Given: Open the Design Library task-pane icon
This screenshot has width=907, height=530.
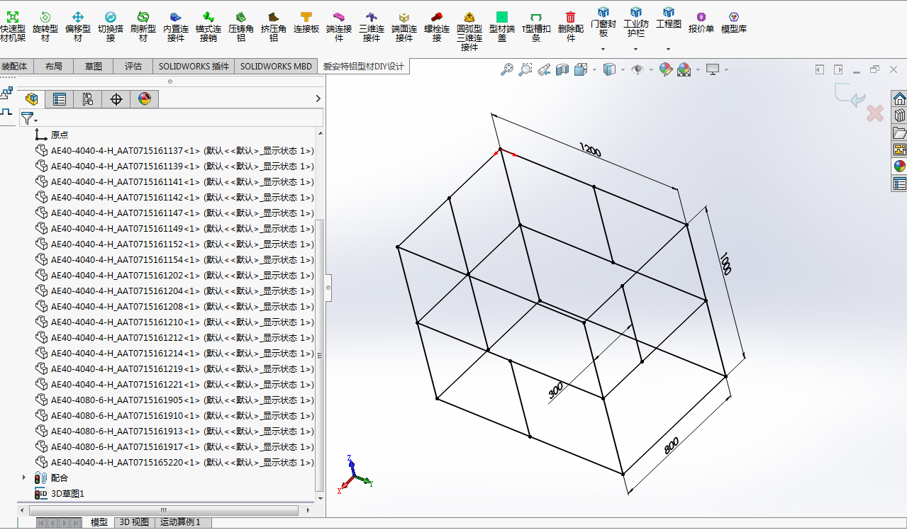Looking at the screenshot, I should 899,115.
